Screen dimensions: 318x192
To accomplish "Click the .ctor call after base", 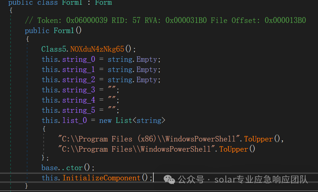I will (x=75, y=168).
